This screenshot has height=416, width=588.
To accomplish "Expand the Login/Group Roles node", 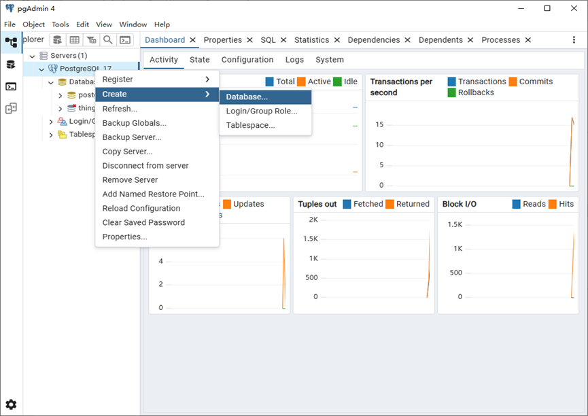I will click(51, 122).
